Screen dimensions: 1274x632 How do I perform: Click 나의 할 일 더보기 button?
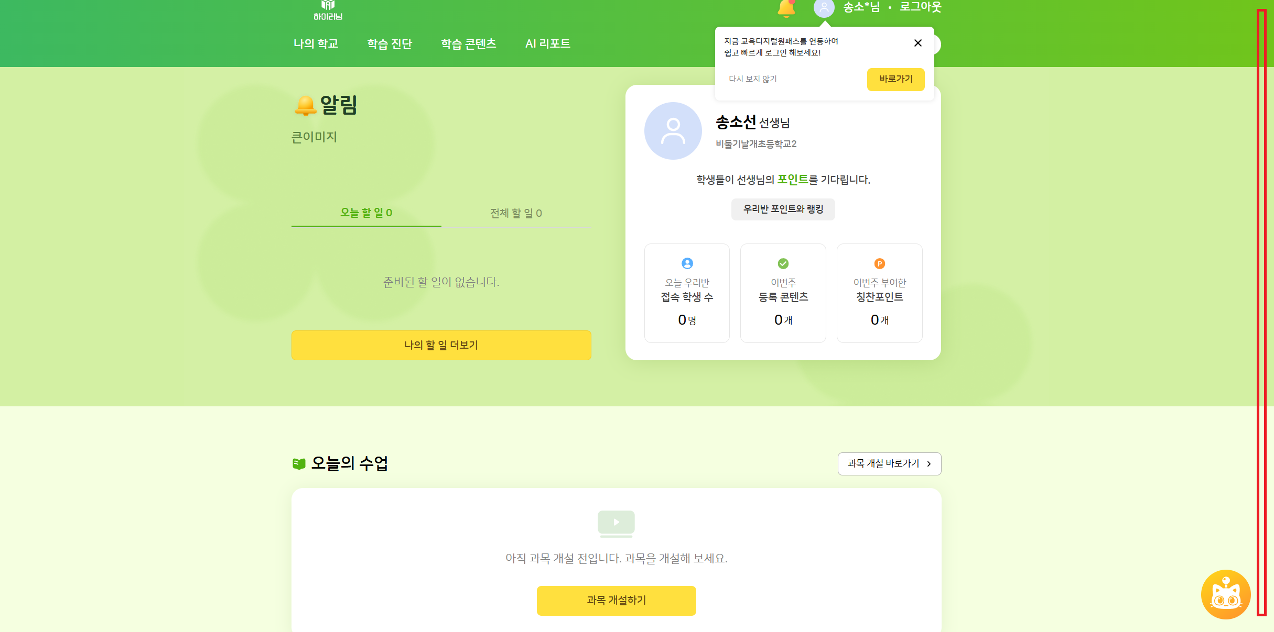pos(441,345)
